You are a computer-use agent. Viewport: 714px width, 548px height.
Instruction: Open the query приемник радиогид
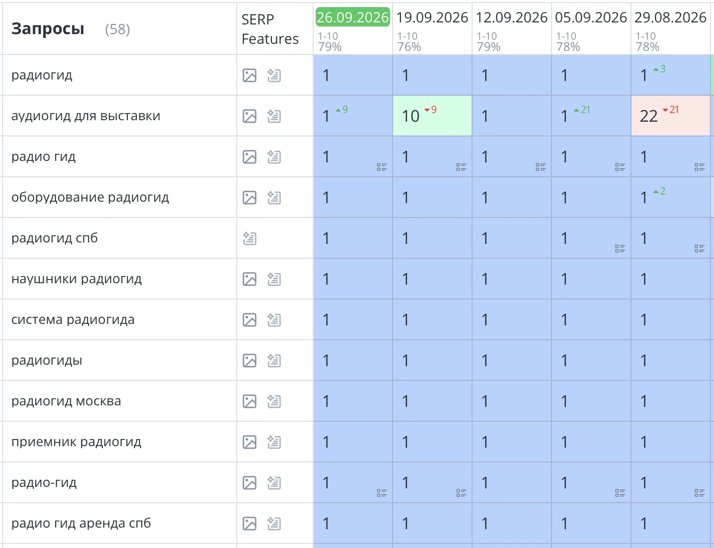76,442
